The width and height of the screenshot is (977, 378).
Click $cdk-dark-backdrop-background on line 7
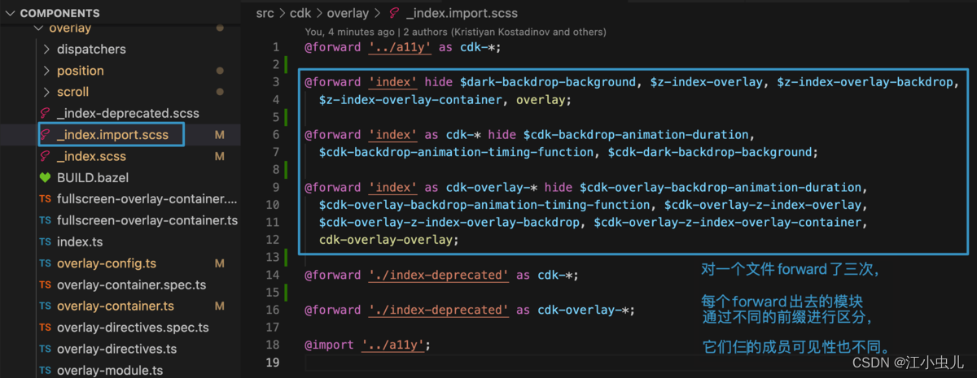point(710,152)
